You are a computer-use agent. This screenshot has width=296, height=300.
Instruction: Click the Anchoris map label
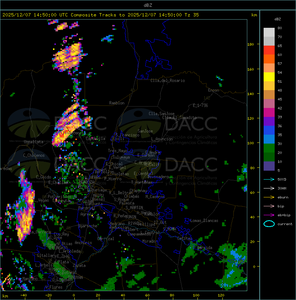(x=83, y=243)
